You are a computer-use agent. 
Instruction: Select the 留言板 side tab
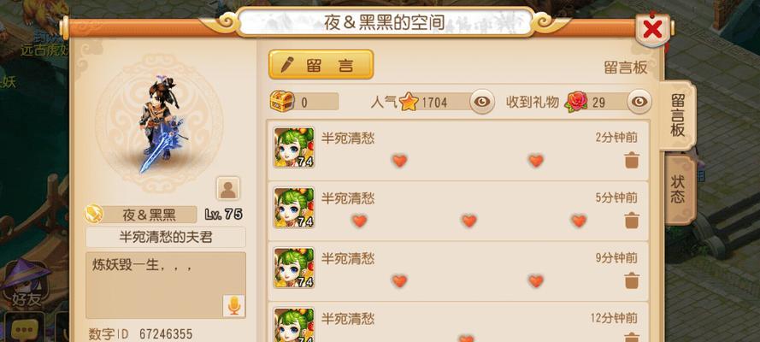click(677, 115)
